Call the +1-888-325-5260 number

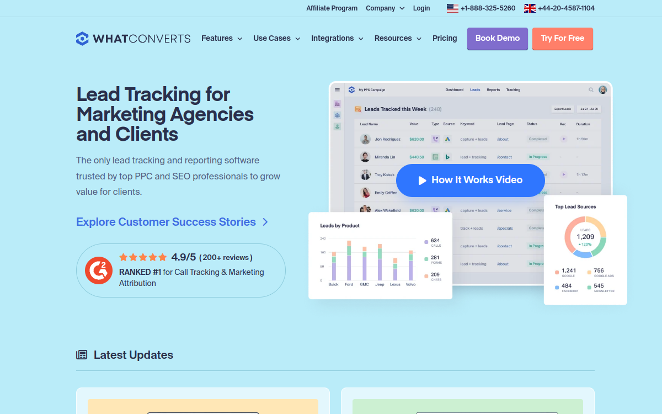[488, 8]
